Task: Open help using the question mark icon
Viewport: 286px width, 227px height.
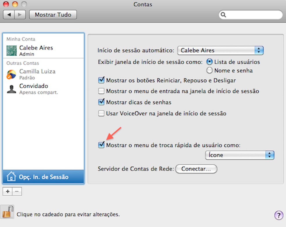Action: pos(278,215)
